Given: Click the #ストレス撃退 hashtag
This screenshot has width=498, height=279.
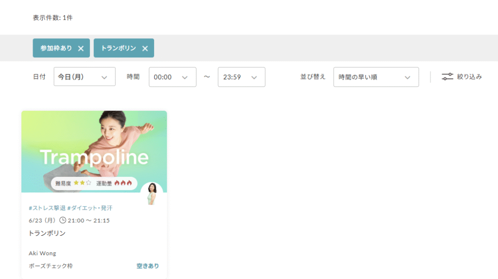Looking at the screenshot, I should tap(47, 208).
